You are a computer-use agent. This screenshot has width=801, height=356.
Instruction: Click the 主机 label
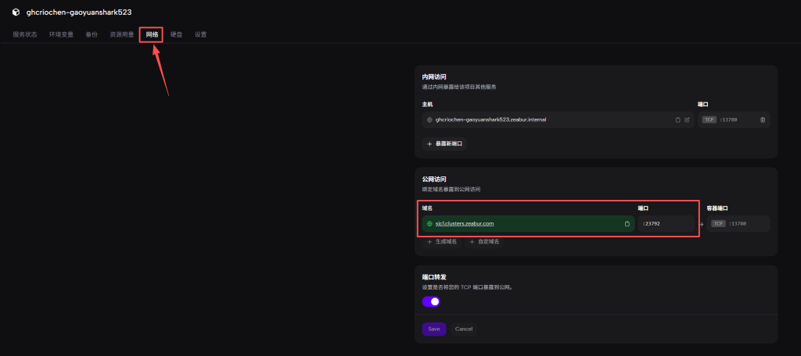[427, 104]
